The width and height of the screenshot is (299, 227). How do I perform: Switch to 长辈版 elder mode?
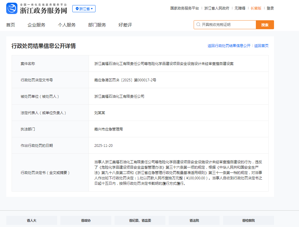(x=256, y=8)
